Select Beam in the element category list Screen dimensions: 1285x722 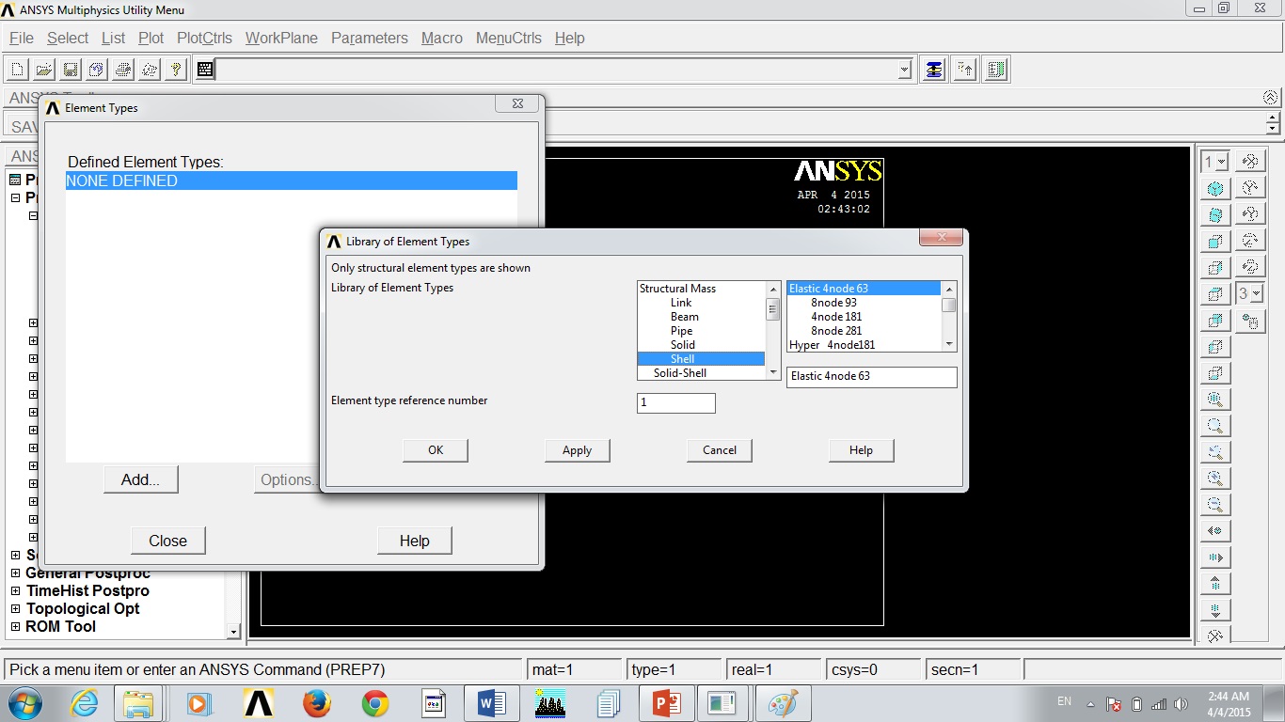click(701, 317)
